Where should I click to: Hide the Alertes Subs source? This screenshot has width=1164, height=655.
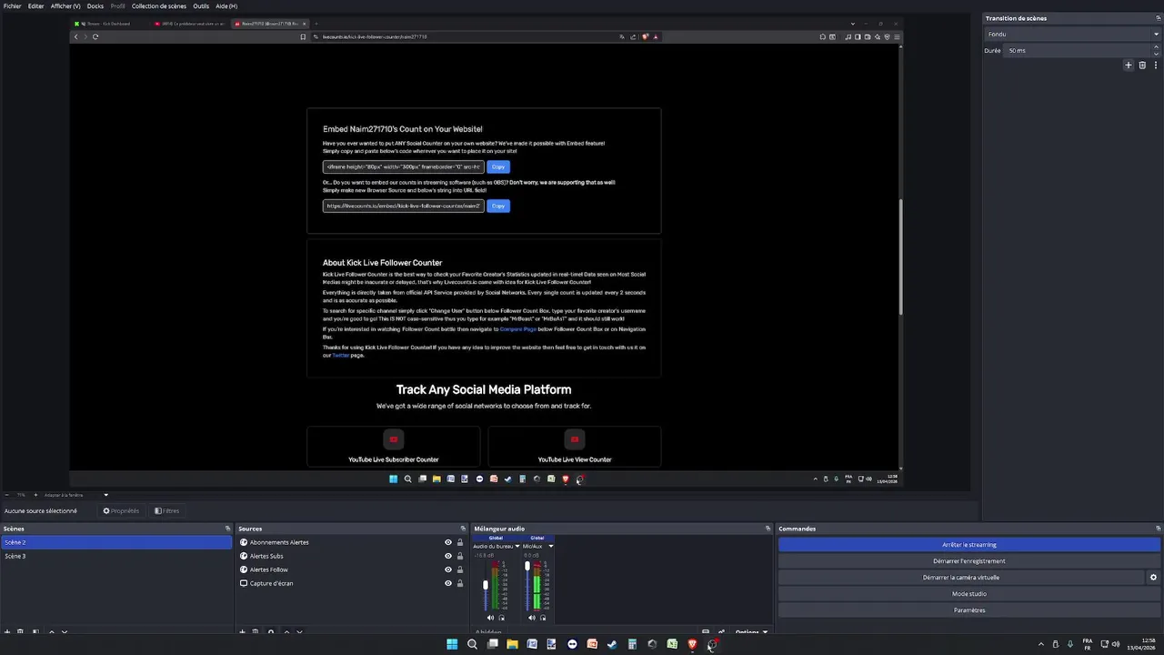(x=447, y=556)
